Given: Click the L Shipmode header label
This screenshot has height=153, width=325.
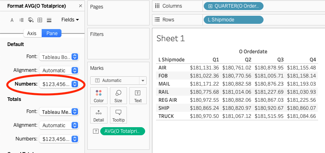Looking at the screenshot, I should click(x=171, y=60).
